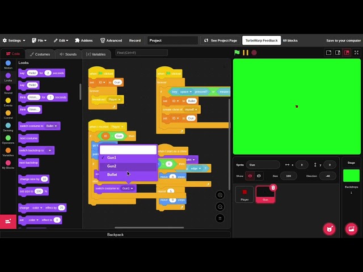363x272 pixels.
Task: Open the Sound block category
Action: 8,90
